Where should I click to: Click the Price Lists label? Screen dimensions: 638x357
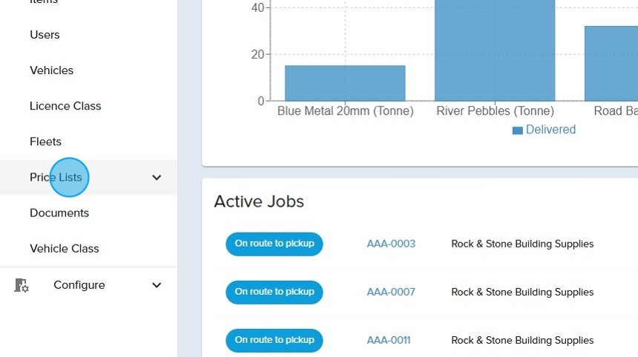coord(56,178)
